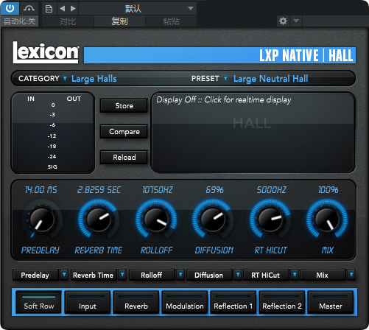Go to next preset with right arrow
This screenshot has height=330, width=369.
73,9
